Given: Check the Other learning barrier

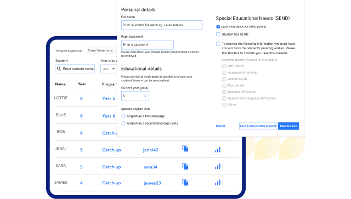Looking at the screenshot, I should click(x=224, y=105).
